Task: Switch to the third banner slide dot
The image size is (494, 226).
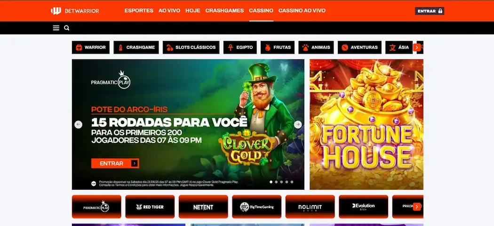Action: pyautogui.click(x=281, y=182)
